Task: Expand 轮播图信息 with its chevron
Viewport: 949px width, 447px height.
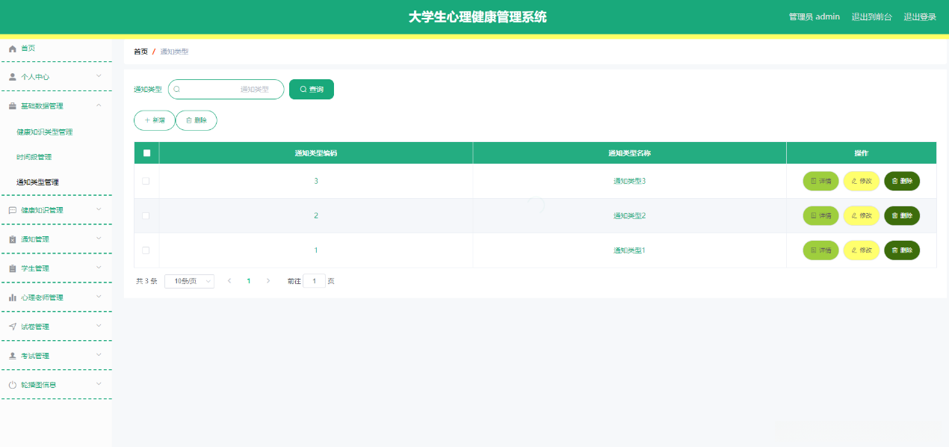Action: click(99, 384)
